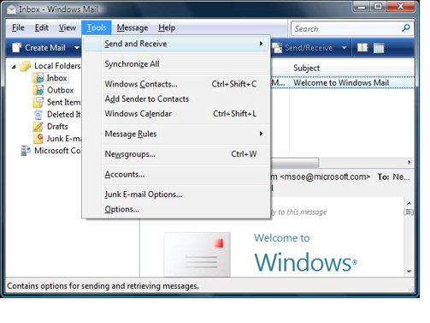
Task: Click the Drafts pencil icon
Action: tap(38, 127)
